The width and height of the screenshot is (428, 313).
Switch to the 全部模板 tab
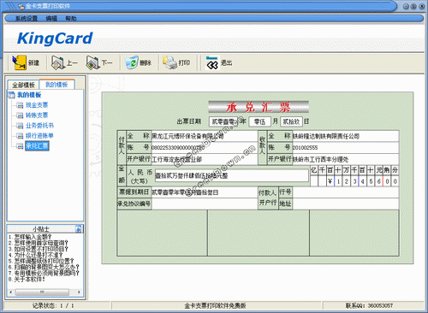pos(23,85)
